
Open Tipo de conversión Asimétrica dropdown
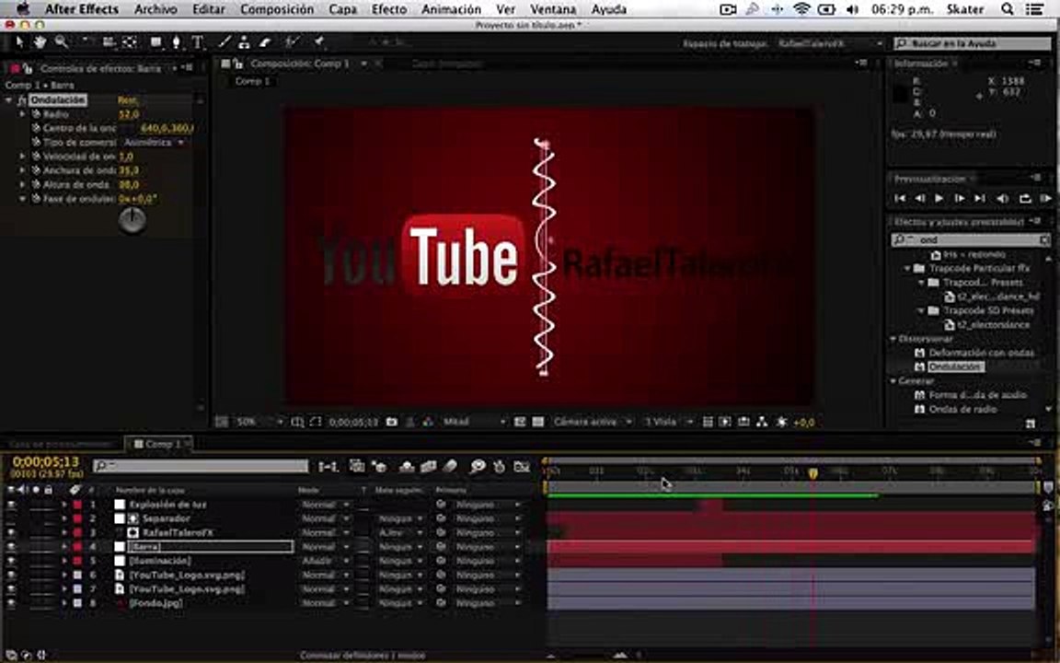155,142
